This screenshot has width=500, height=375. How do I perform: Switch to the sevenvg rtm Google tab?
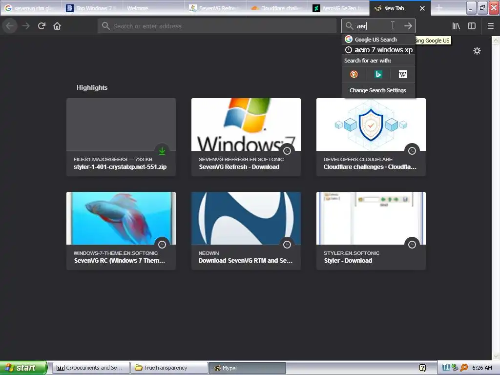pos(31,8)
